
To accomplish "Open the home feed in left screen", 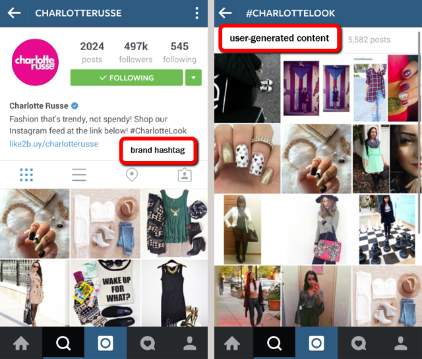I will pos(21,343).
